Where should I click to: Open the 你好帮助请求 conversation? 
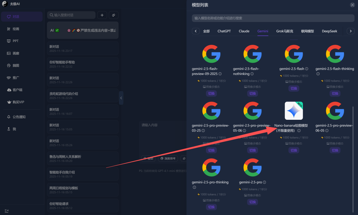(83, 206)
